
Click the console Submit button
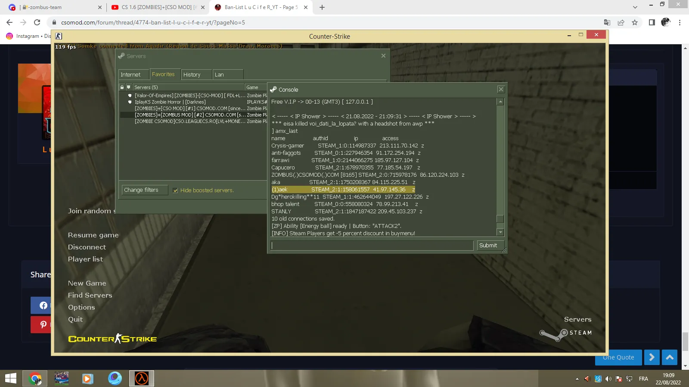tap(488, 246)
